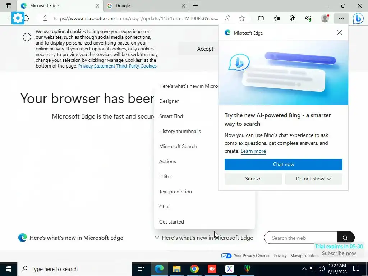The image size is (368, 276).
Task: Select the Microsoft Edge tab
Action: click(x=60, y=6)
